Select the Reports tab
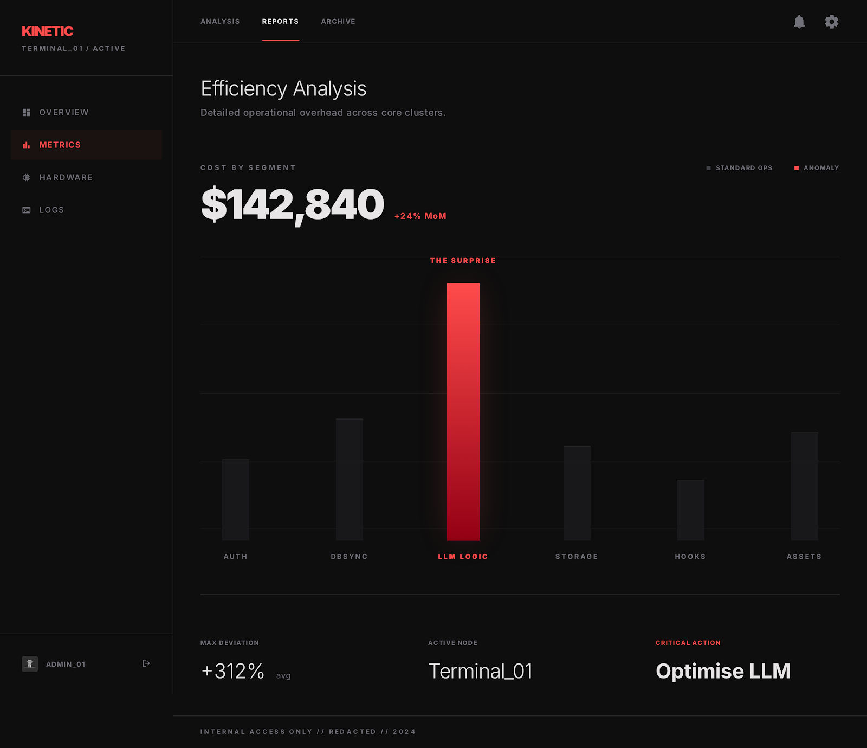Viewport: 867px width, 748px height. tap(280, 21)
